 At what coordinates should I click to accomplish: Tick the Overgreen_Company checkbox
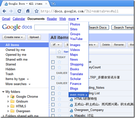[53, 110]
